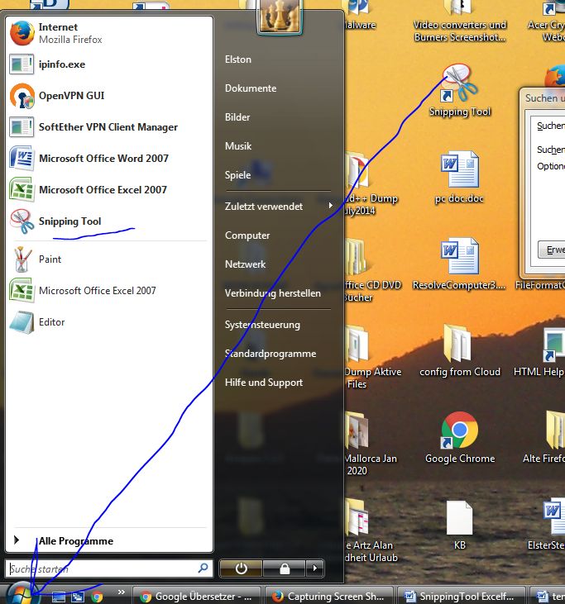This screenshot has height=604, width=565.
Task: Open Bilder from the Start menu
Action: pyautogui.click(x=237, y=117)
